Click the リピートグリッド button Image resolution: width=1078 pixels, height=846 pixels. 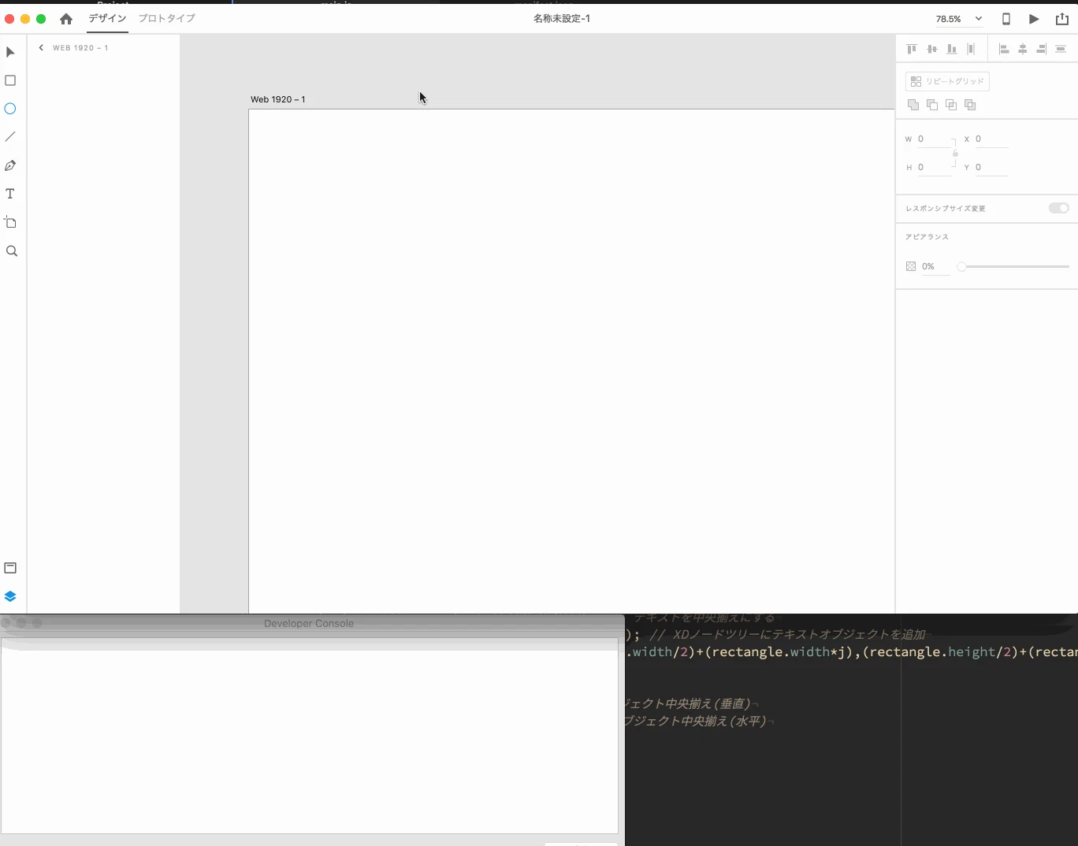point(947,81)
